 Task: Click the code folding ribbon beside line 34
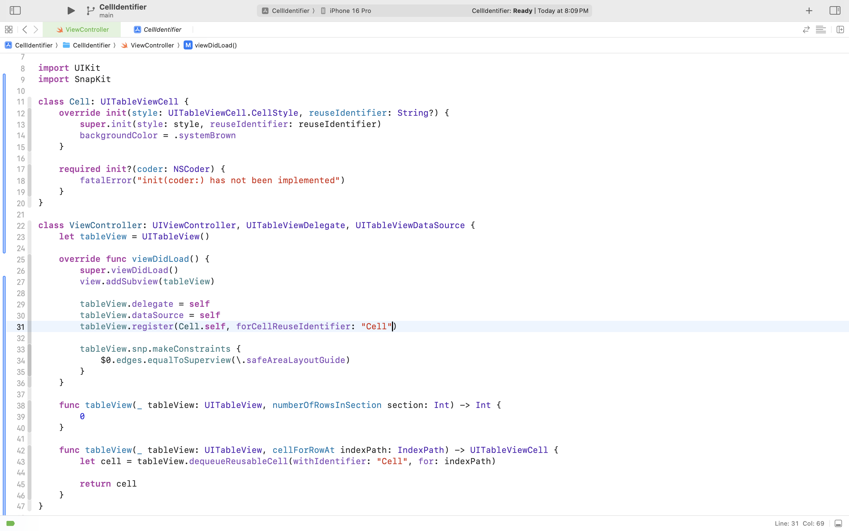click(x=29, y=360)
